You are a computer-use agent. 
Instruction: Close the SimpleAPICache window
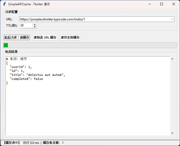(174, 4)
